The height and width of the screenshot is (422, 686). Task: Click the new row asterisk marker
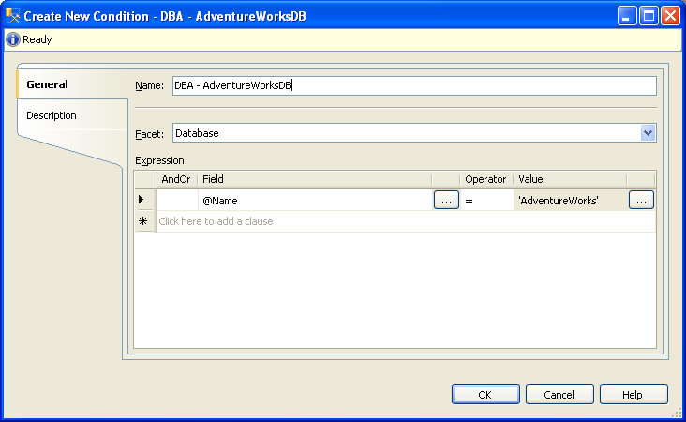click(x=142, y=221)
